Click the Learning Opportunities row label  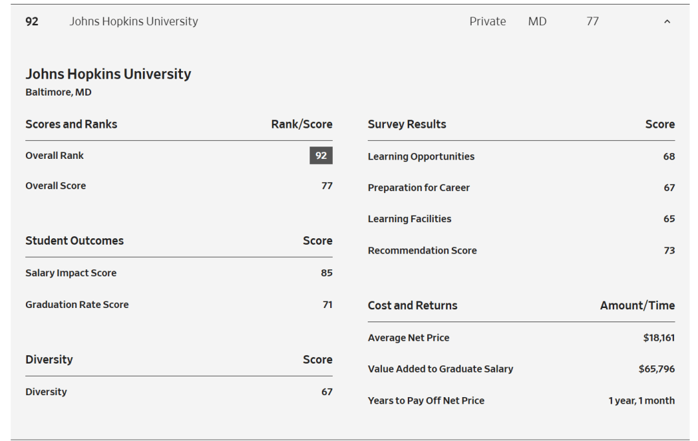[x=421, y=156]
